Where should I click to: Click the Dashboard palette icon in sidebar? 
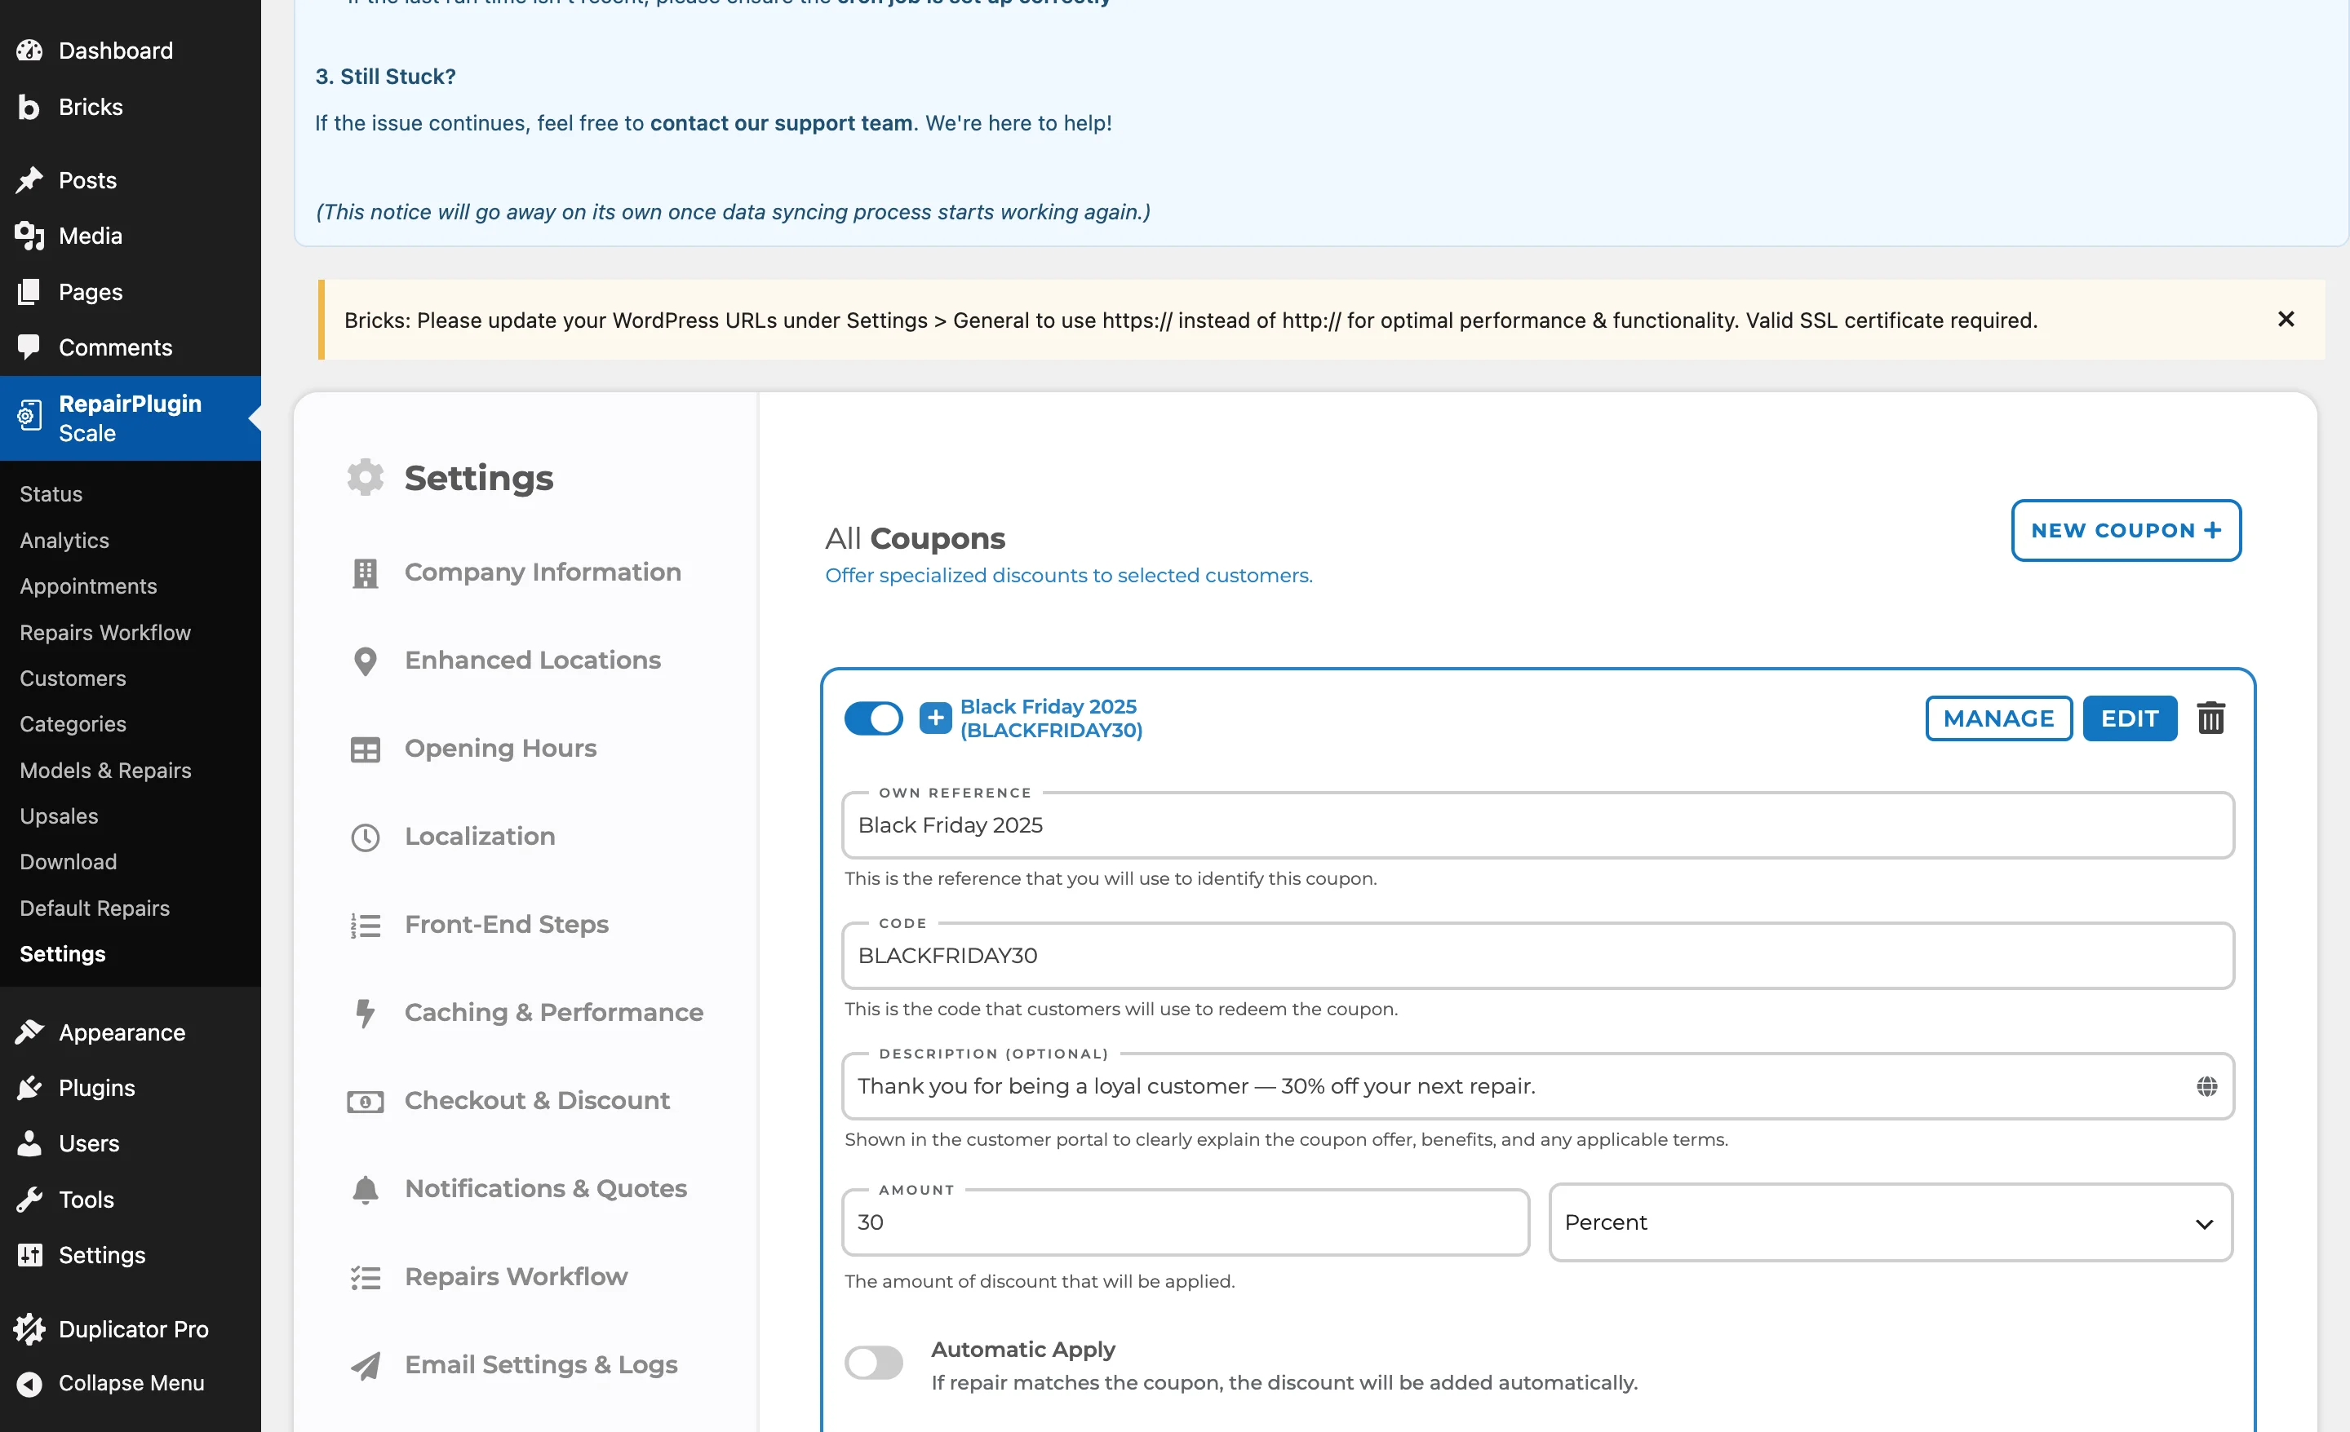(29, 51)
